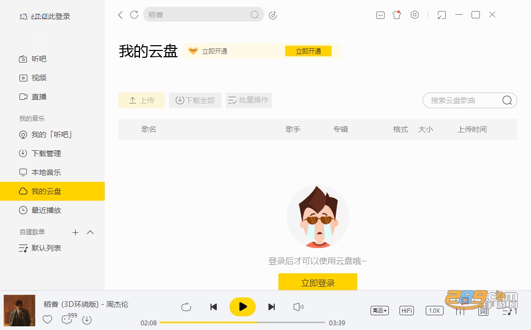The image size is (531, 330).
Task: Open 下载管理 download manager
Action: (x=39, y=154)
